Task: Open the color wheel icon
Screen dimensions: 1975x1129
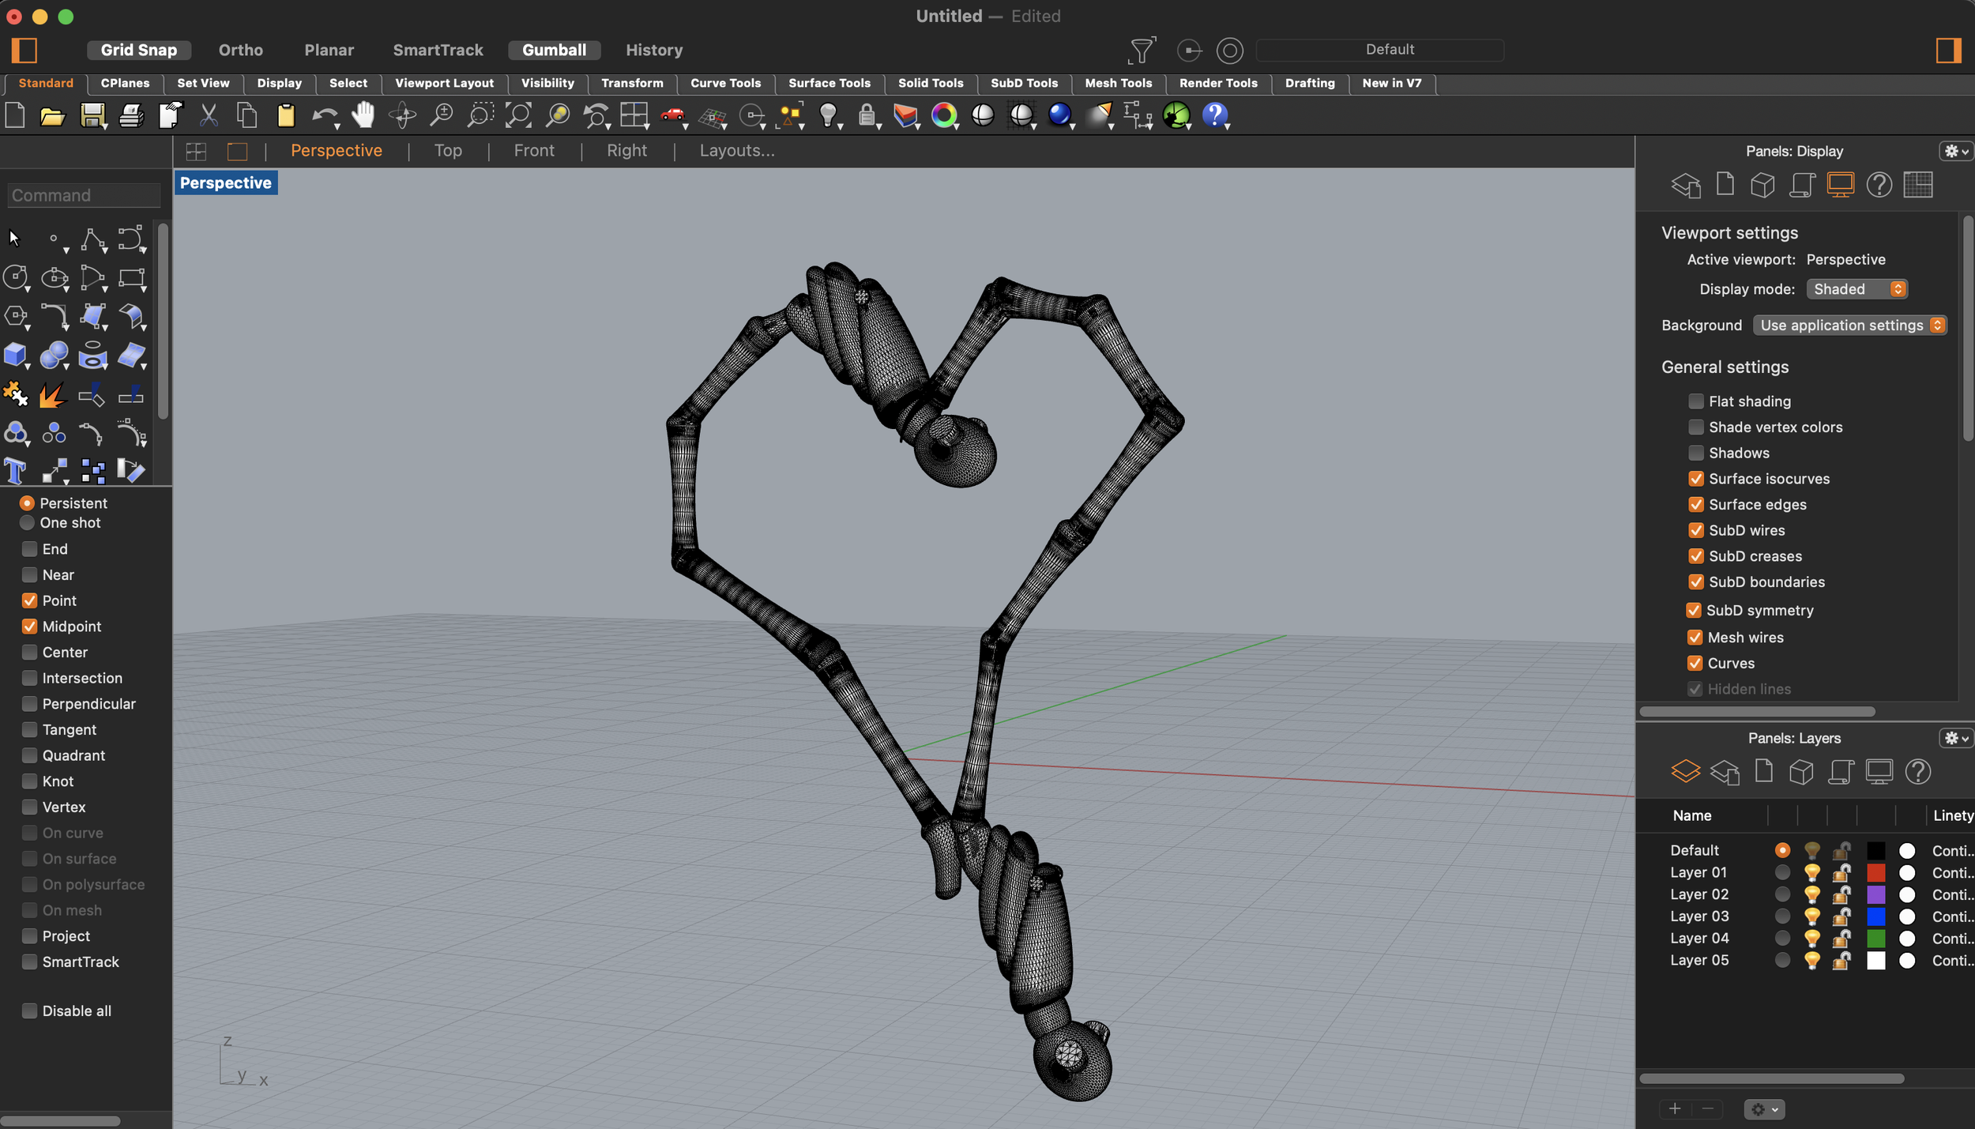Action: point(943,115)
